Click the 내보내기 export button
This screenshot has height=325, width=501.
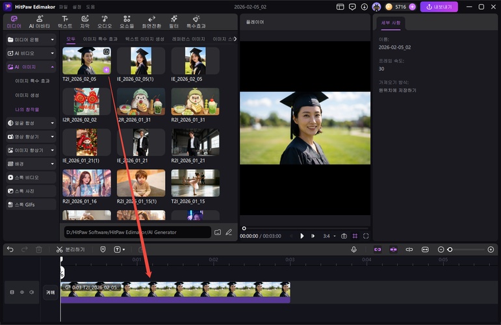439,7
